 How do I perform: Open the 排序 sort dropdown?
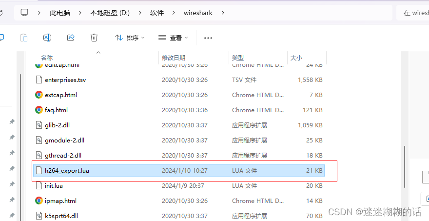click(x=130, y=38)
